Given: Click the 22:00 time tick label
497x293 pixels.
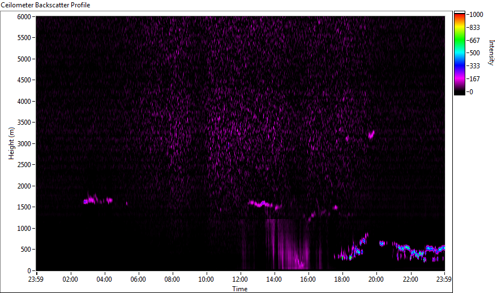Looking at the screenshot, I should (410, 279).
